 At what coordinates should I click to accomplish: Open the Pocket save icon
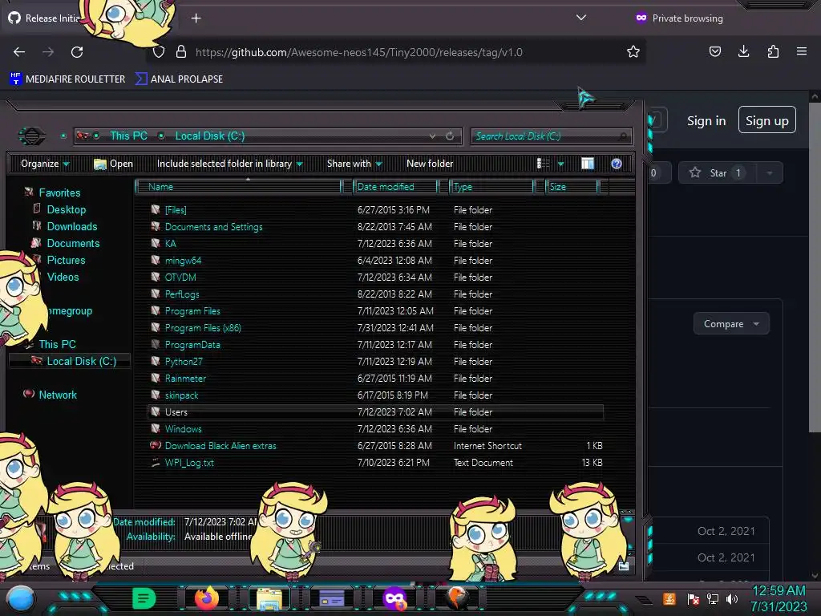tap(714, 51)
